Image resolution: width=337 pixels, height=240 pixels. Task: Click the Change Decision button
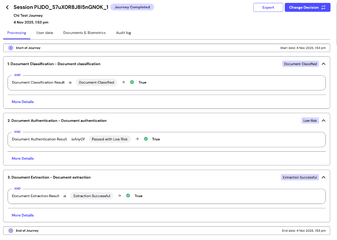coord(307,7)
